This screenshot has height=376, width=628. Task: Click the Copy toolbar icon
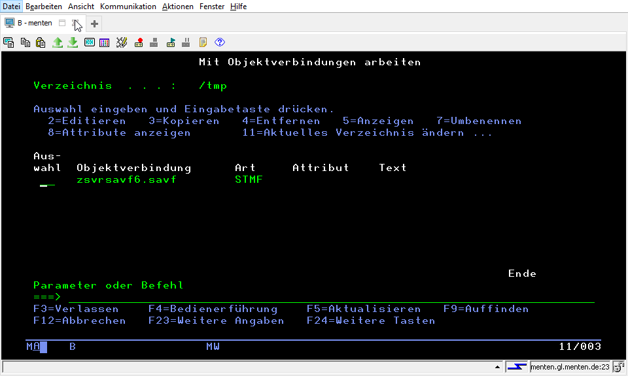[x=26, y=42]
